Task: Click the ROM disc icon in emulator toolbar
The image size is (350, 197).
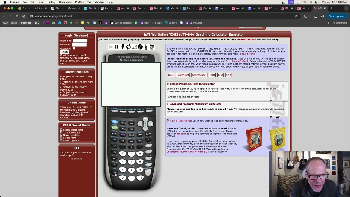Action: [140, 47]
